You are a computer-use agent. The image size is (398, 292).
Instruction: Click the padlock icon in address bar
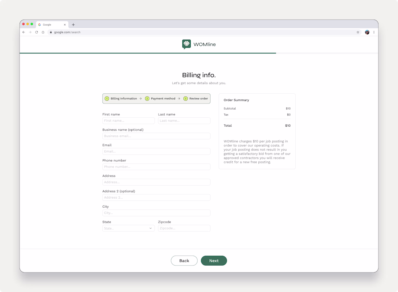point(51,32)
